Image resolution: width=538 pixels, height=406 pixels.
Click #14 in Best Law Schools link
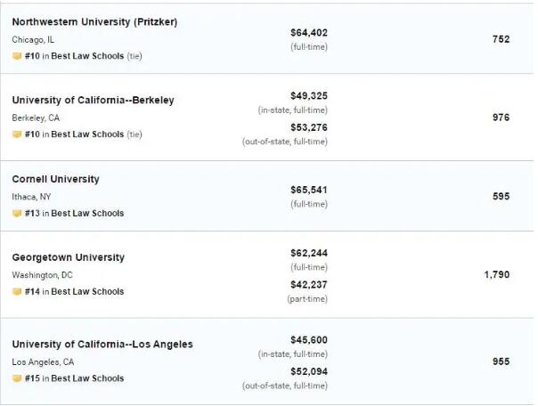pos(74,292)
